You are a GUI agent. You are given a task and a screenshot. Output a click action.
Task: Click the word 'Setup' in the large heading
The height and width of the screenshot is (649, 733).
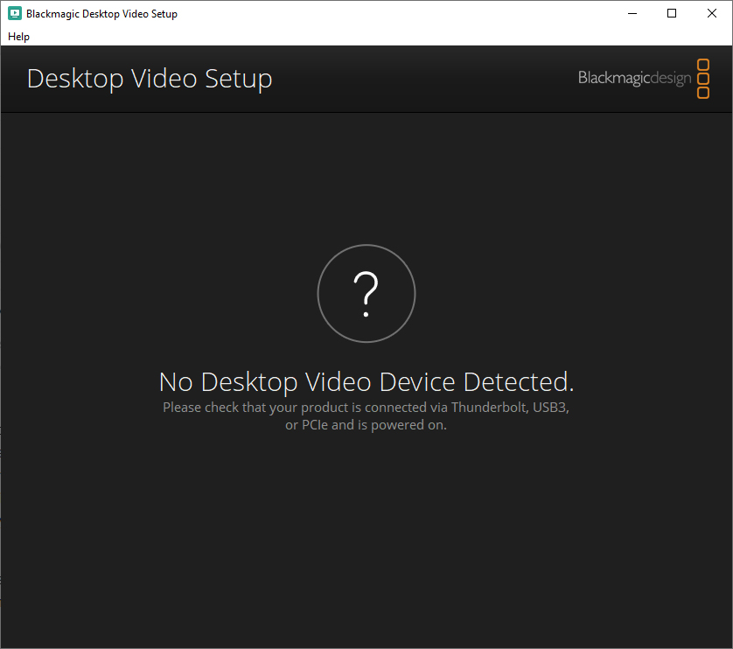[239, 80]
